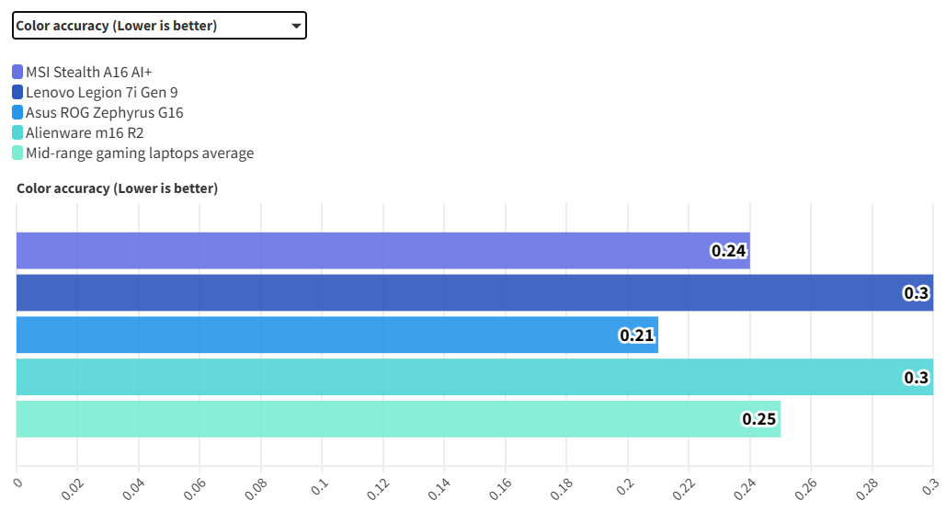Screen dimensions: 946x512
Task: Click the chart title above the bars
Action: tap(117, 188)
